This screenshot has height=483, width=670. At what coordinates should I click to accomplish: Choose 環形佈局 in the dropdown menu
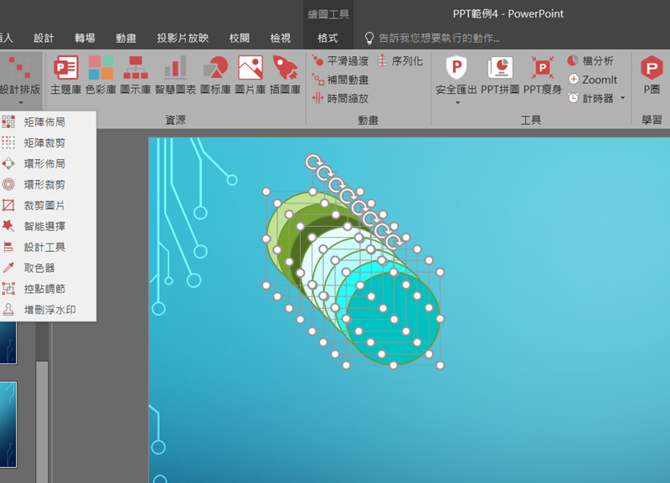(44, 164)
